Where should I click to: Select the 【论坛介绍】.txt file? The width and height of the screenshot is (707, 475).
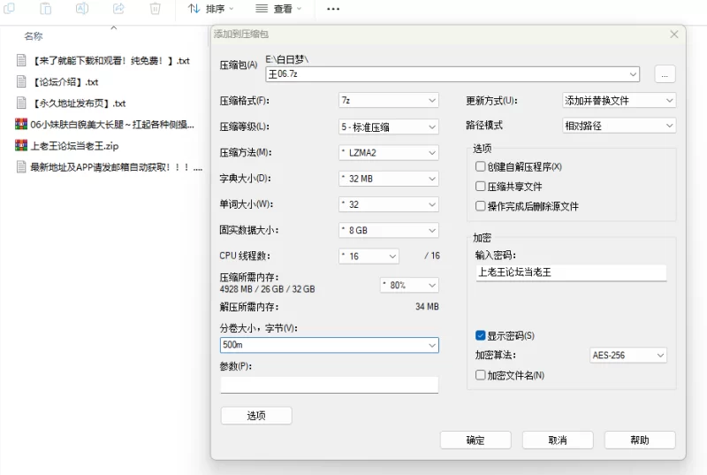[66, 82]
